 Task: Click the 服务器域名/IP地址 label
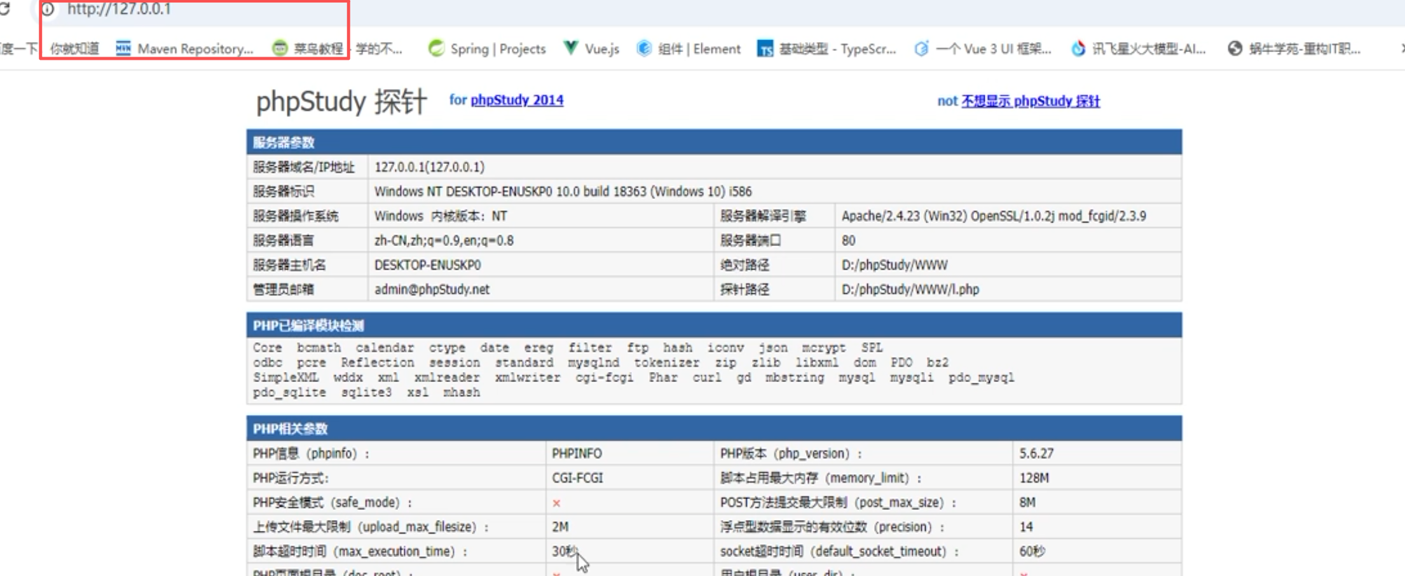[x=303, y=167]
